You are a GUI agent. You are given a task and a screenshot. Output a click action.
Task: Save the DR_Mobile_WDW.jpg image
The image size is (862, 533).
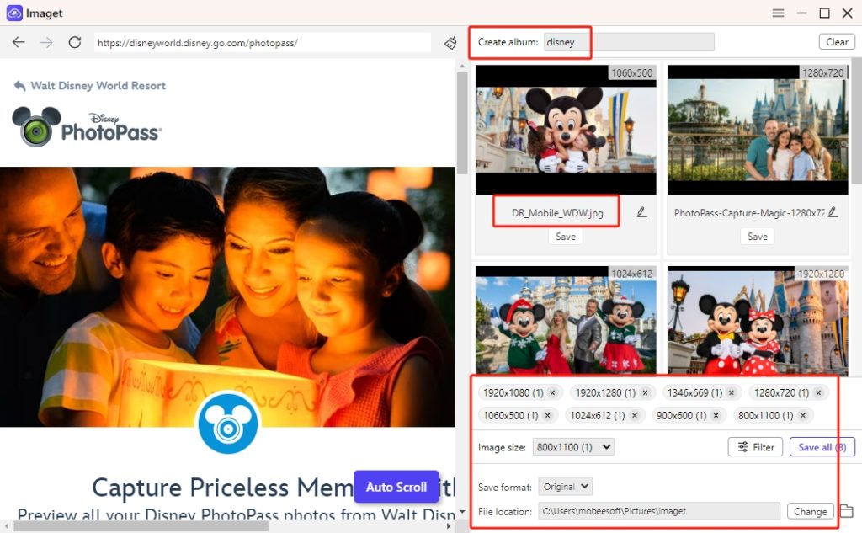564,237
